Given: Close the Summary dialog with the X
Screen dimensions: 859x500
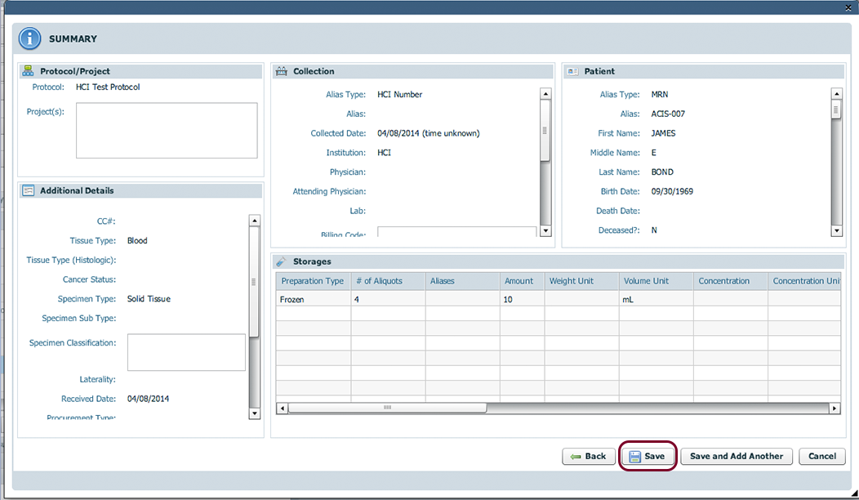Looking at the screenshot, I should (x=848, y=7).
